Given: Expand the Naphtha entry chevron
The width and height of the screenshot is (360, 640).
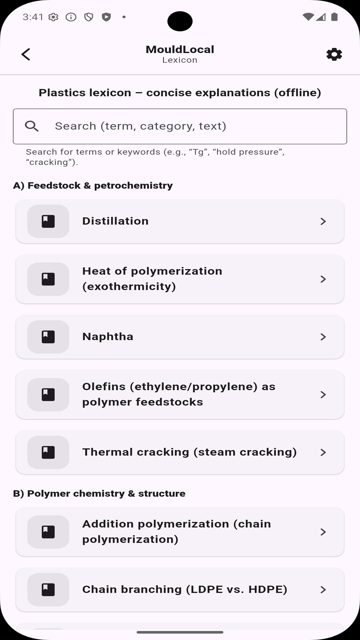Looking at the screenshot, I should 323,337.
